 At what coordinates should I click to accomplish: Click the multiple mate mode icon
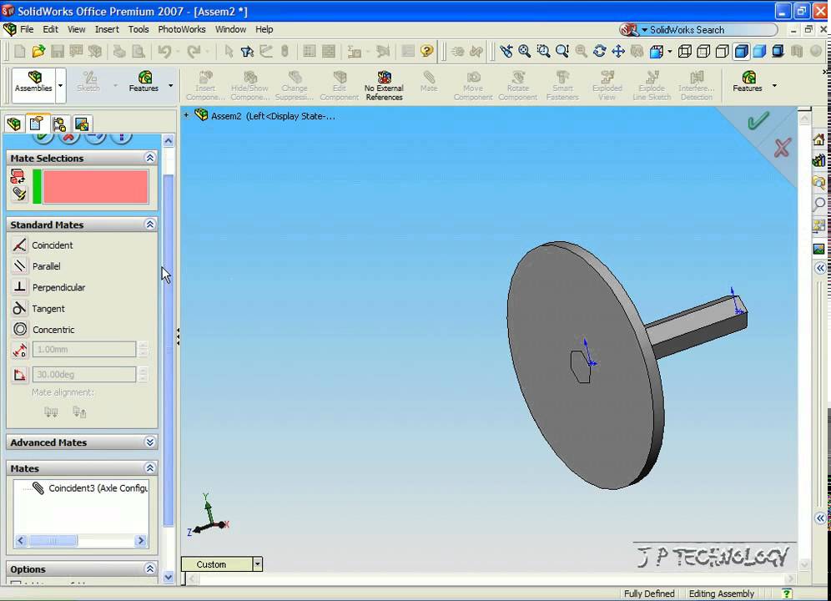18,177
